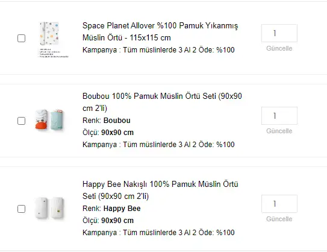
Task: Open Happy Bee Nakışlı Müslin Örtü Seti link
Action: (160, 190)
